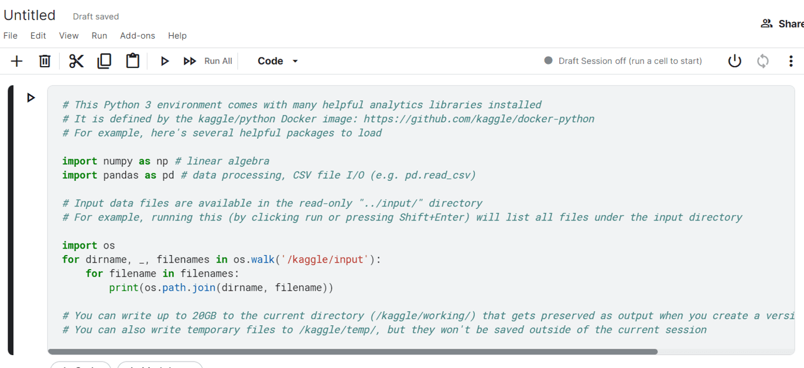Viewport: 804px width, 368px height.
Task: Click the Share button
Action: click(x=782, y=23)
